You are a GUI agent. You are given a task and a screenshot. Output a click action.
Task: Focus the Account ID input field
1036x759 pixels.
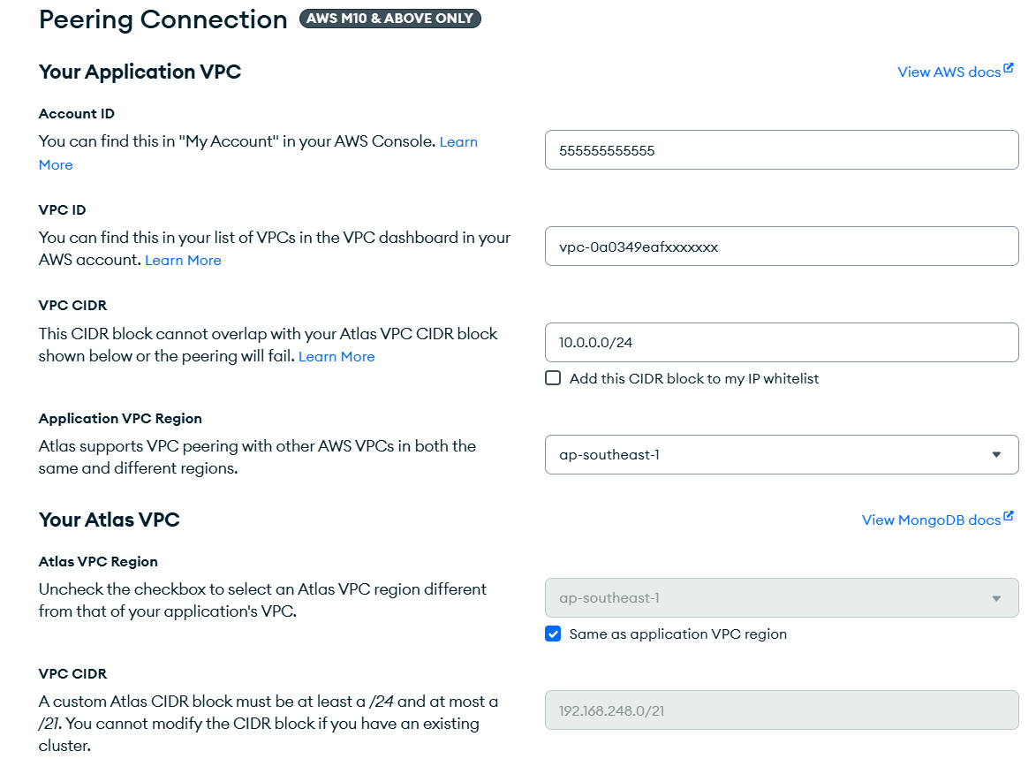point(782,150)
